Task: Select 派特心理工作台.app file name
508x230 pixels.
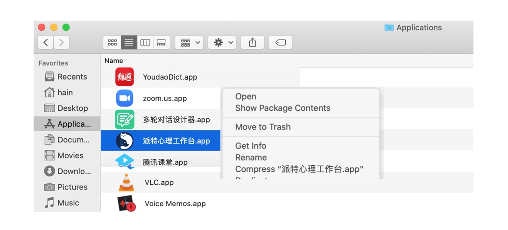Action: pos(176,141)
